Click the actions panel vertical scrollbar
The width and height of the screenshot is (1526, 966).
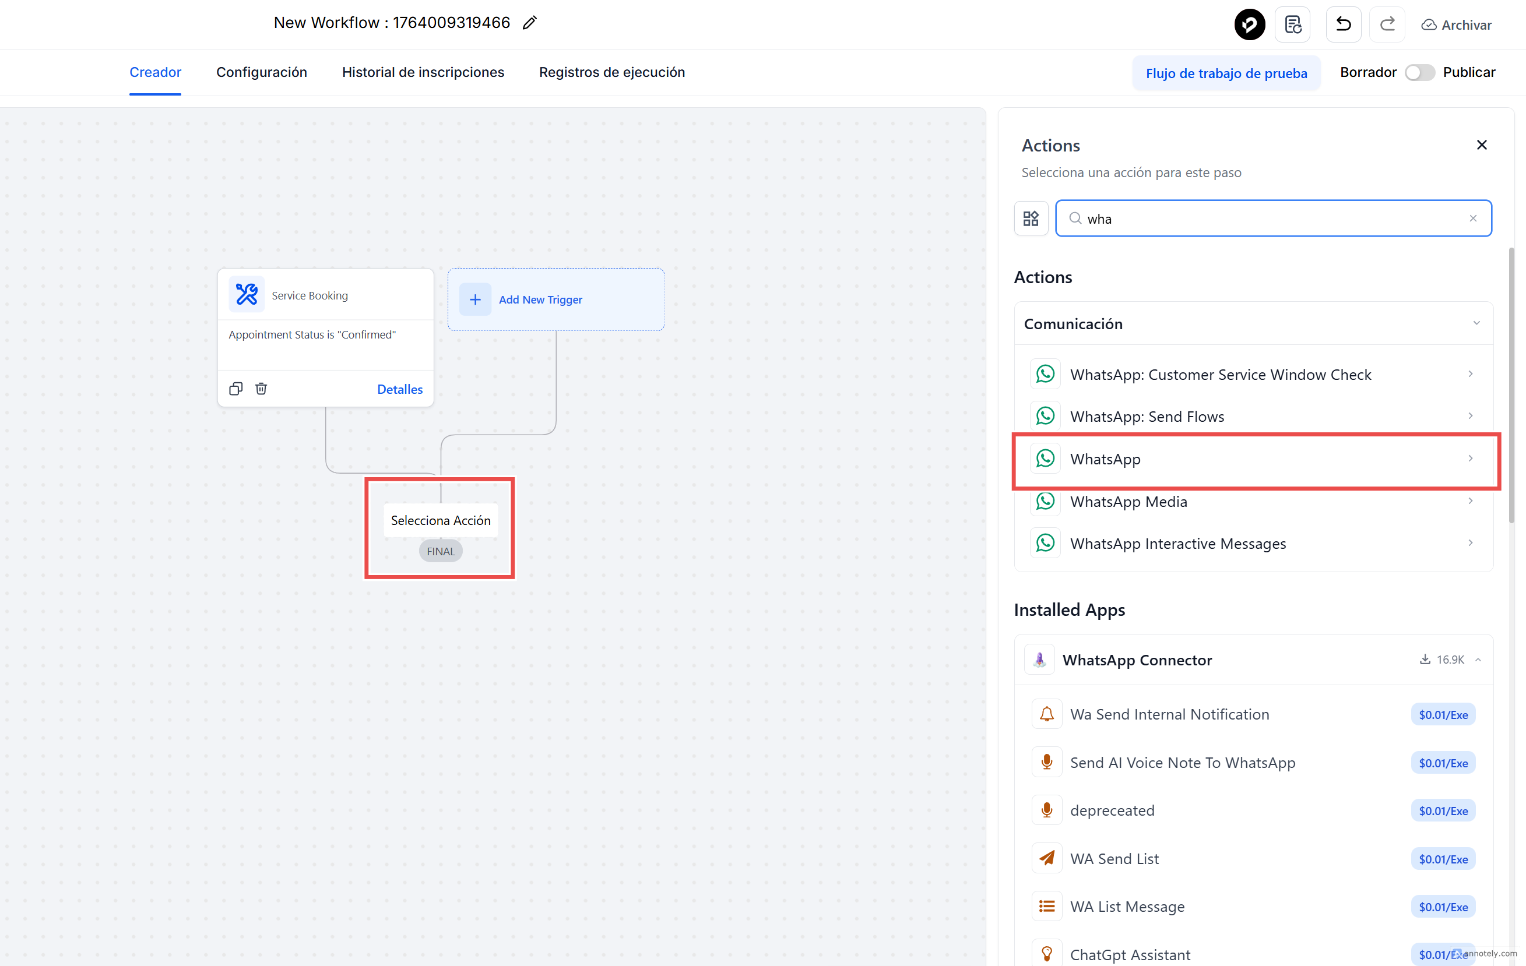(x=1511, y=386)
